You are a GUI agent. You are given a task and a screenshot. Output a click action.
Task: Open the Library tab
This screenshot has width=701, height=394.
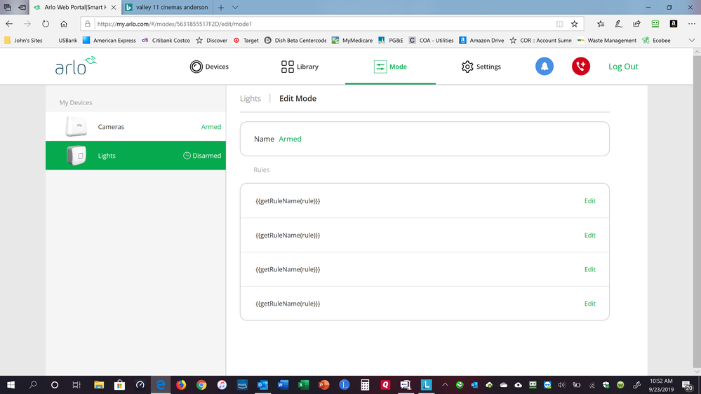[x=300, y=67]
